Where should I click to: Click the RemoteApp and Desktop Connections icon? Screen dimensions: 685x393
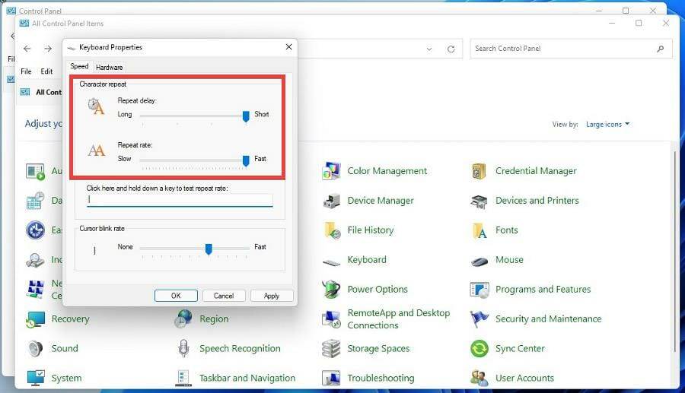click(331, 319)
